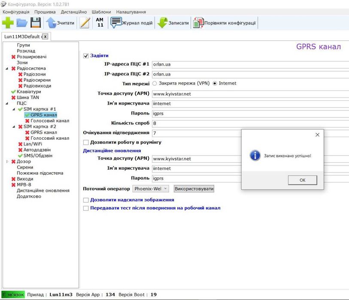This screenshot has width=349, height=300.
Task: Click the application logo in title bar
Action: pos(3,4)
